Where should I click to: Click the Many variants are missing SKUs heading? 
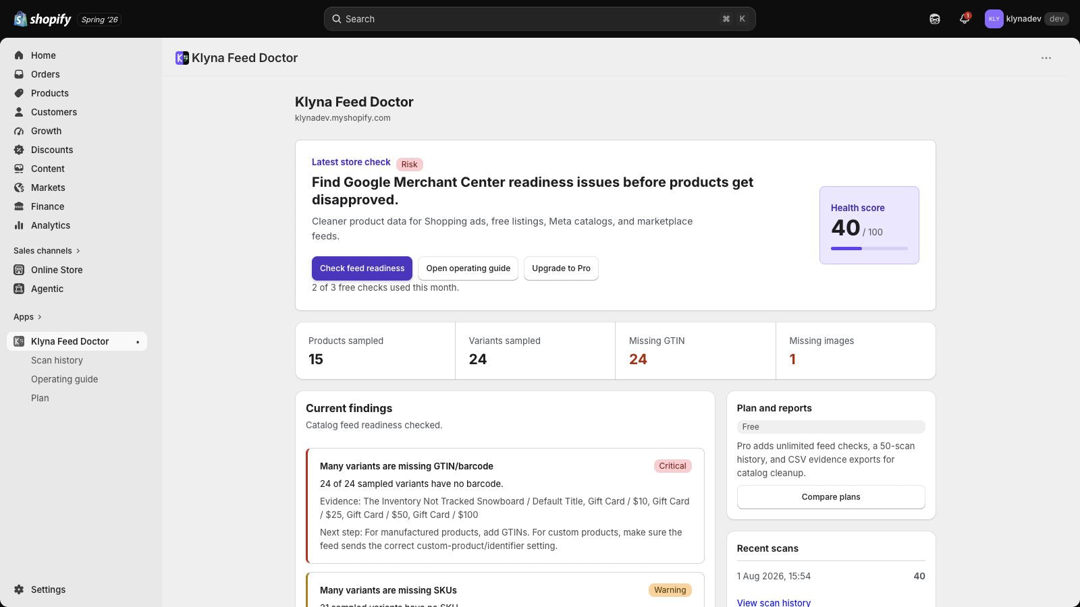388,590
